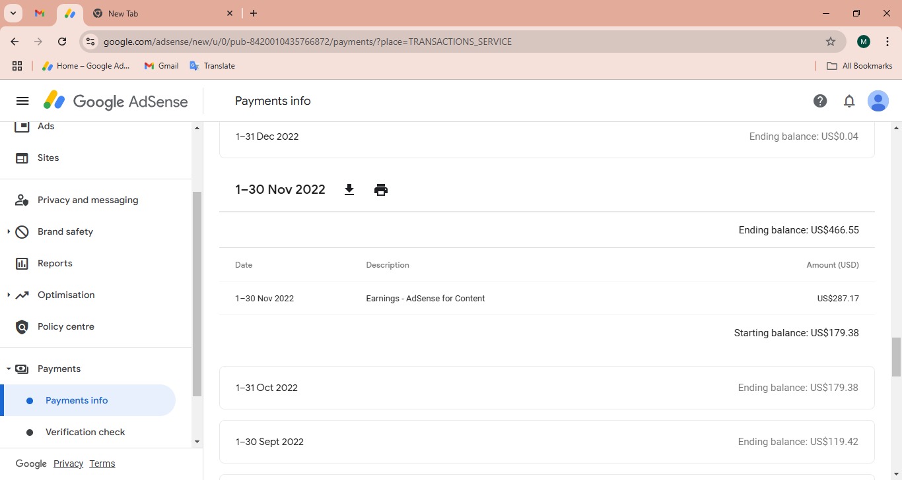Open the Privacy footer link
Screen dimensions: 902x480
(68, 464)
